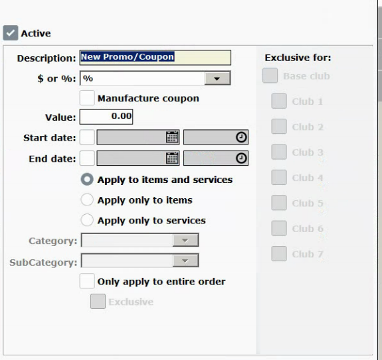
Task: Check the Base club checkbox
Action: pyautogui.click(x=270, y=76)
